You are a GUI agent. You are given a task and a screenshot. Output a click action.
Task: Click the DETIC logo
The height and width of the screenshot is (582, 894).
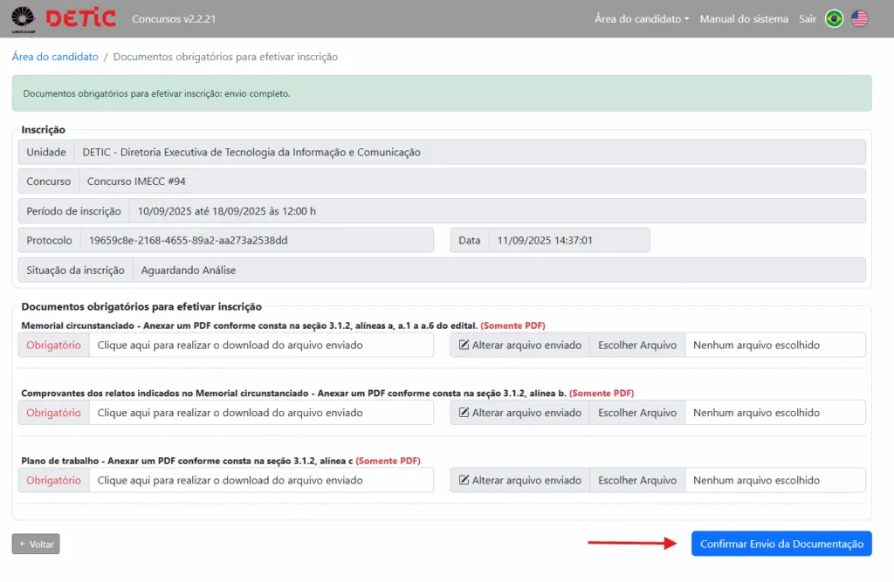(x=80, y=18)
